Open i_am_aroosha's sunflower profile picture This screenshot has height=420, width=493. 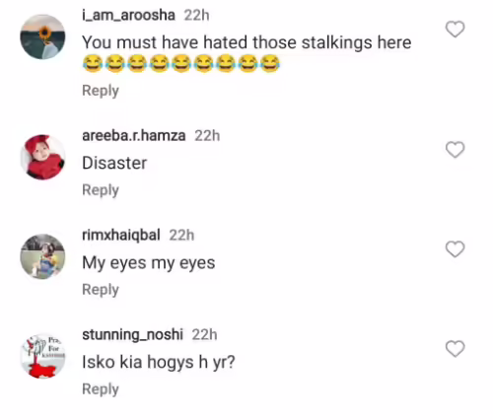tap(42, 36)
